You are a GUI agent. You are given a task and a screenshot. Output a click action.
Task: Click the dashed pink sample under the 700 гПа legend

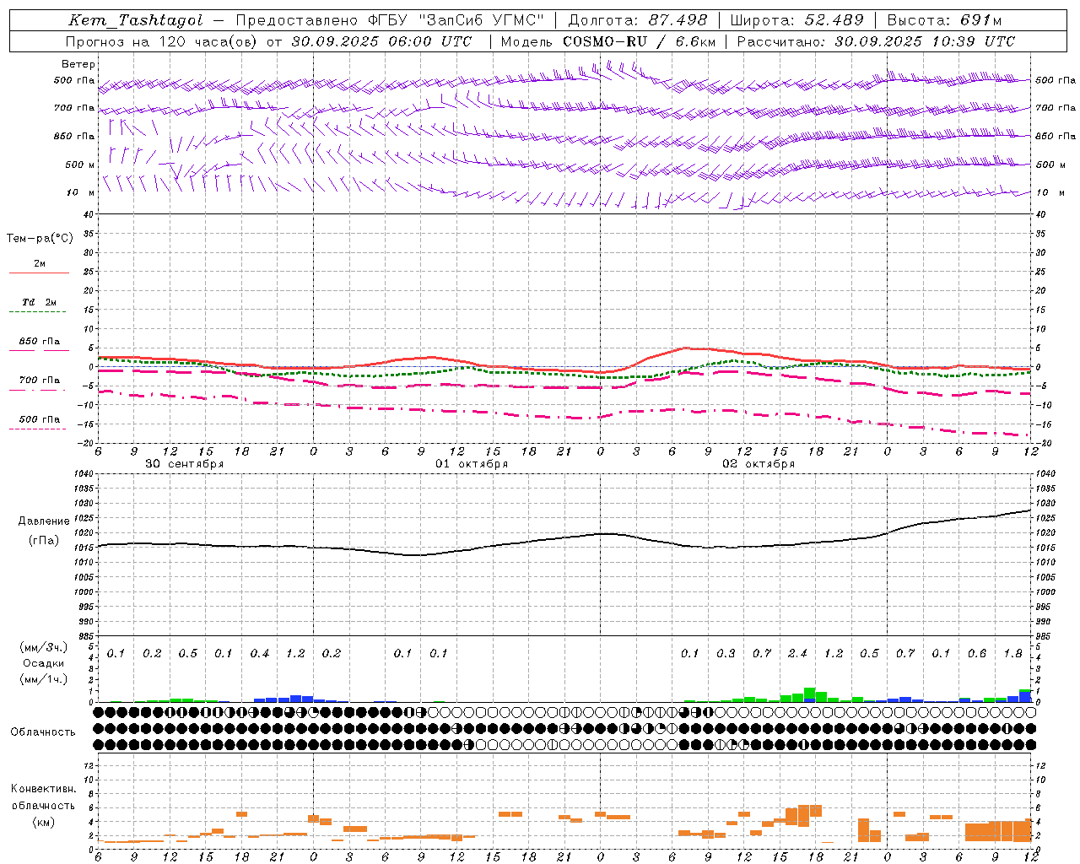(38, 390)
